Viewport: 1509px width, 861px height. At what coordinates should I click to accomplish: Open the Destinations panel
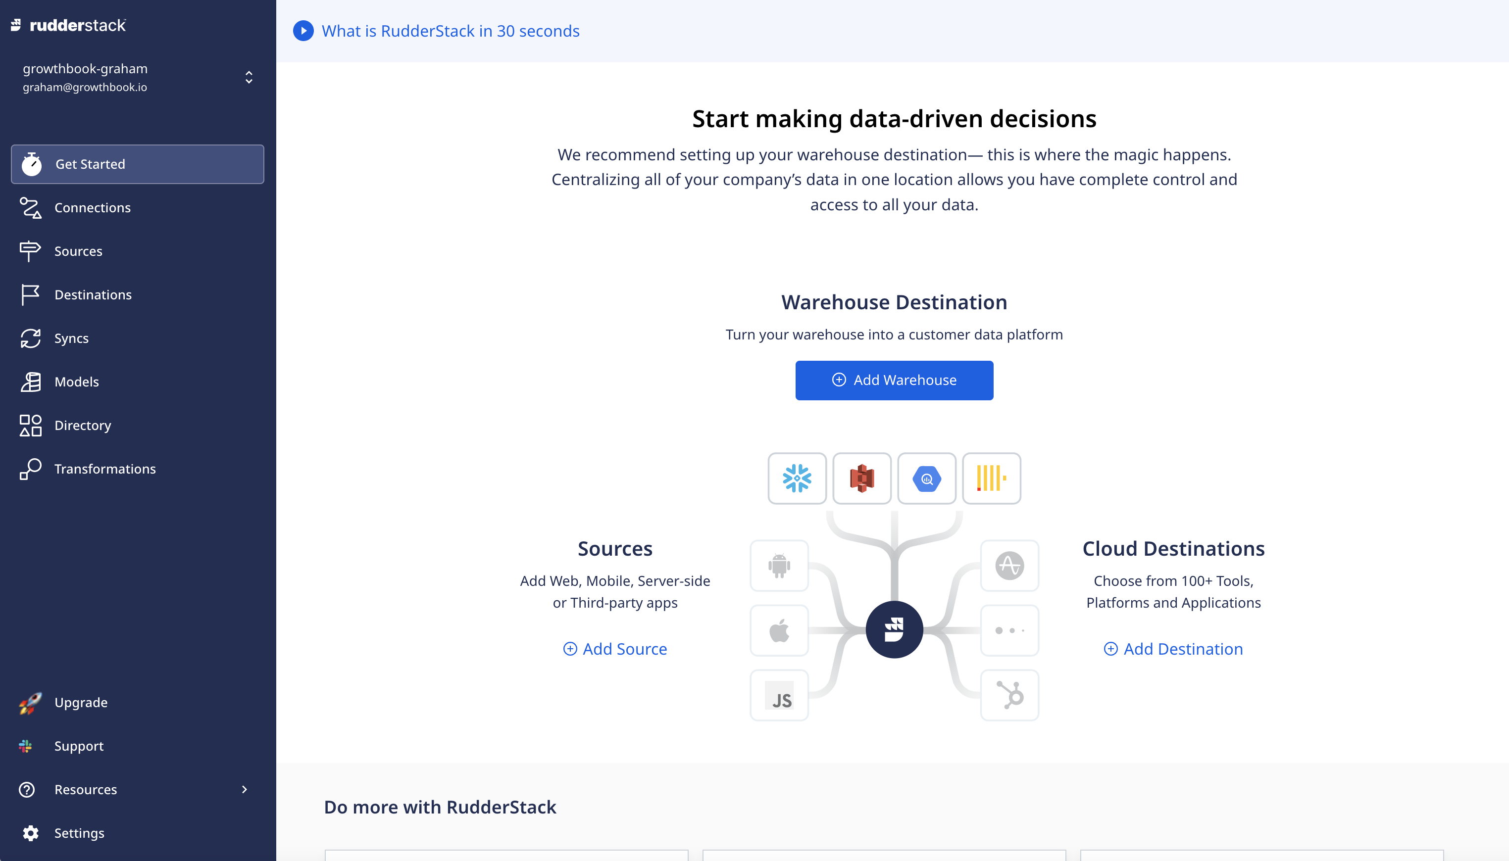coord(92,294)
